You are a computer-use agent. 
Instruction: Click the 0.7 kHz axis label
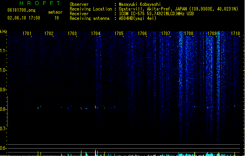(x=3, y=129)
